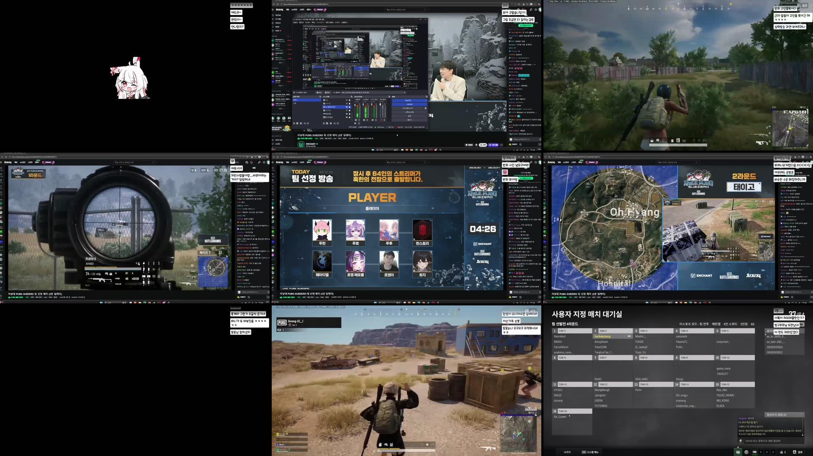Open the scene transition dropdown in OBS
813x456 pixels.
[409, 100]
